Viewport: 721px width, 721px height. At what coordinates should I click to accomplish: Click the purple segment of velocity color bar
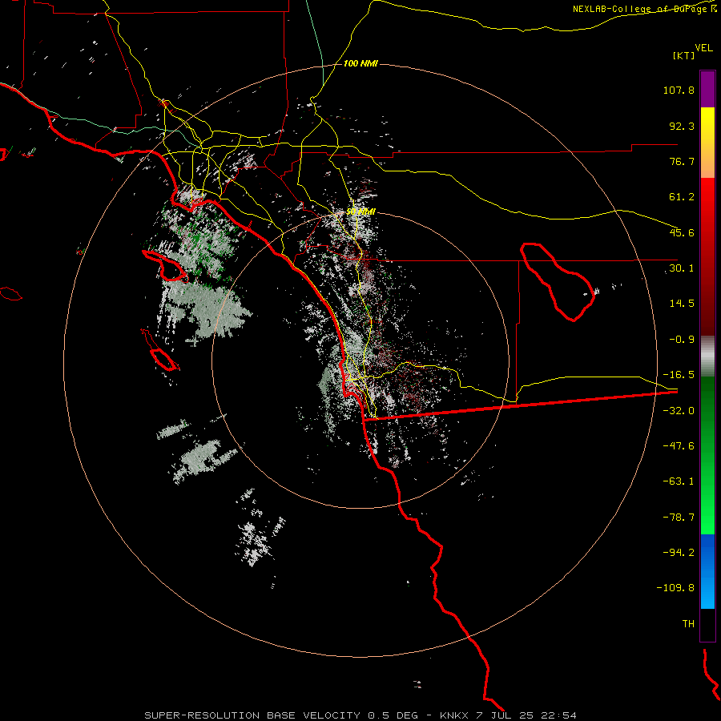[707, 89]
